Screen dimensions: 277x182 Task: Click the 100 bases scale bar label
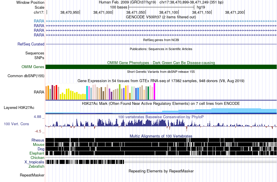(119, 7)
